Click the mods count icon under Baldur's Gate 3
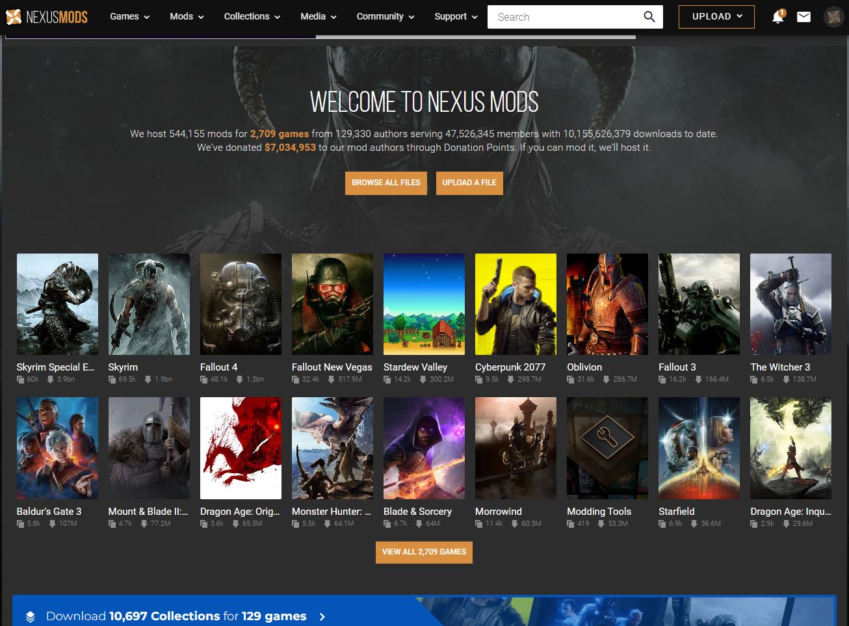The width and height of the screenshot is (849, 626). pos(20,524)
